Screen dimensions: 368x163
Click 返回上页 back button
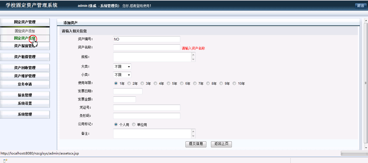point(221,144)
